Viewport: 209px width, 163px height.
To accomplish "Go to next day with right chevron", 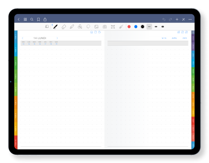I will [57, 38].
